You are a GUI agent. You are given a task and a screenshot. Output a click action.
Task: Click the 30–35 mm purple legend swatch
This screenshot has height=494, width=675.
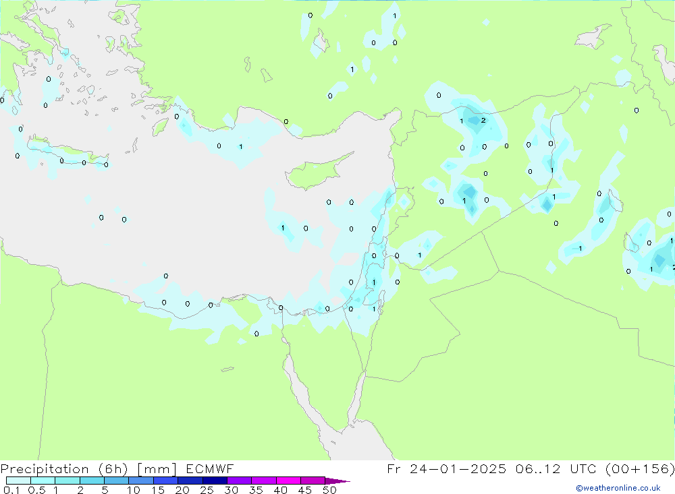[x=239, y=481]
